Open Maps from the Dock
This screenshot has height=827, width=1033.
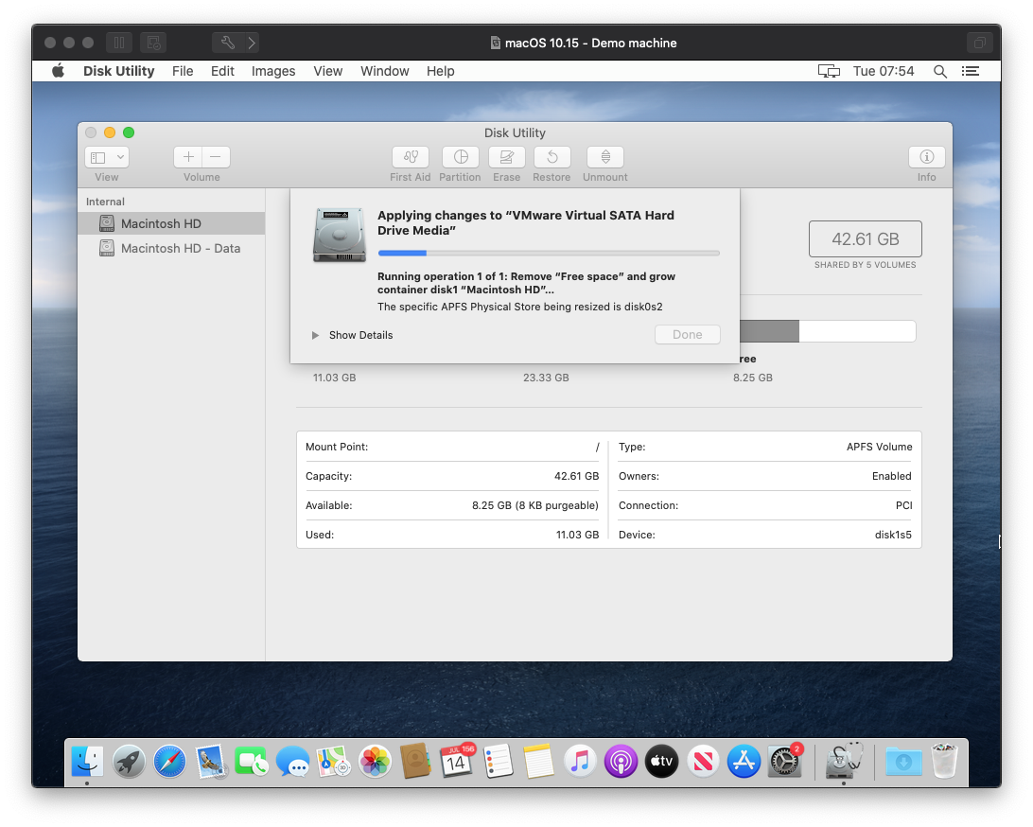point(334,762)
